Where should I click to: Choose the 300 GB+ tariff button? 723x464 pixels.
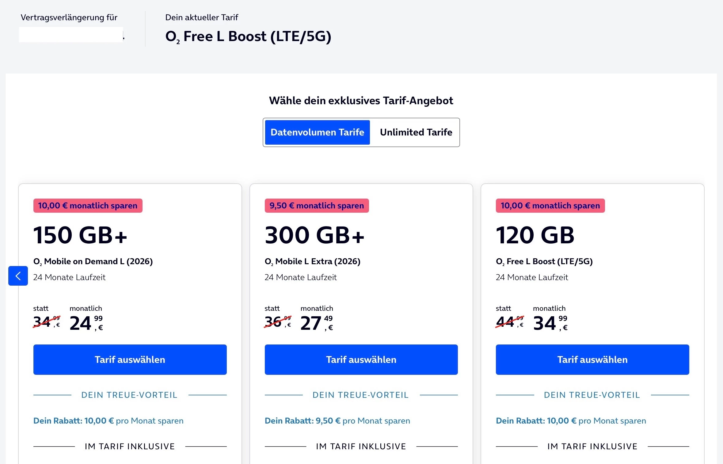tap(361, 359)
